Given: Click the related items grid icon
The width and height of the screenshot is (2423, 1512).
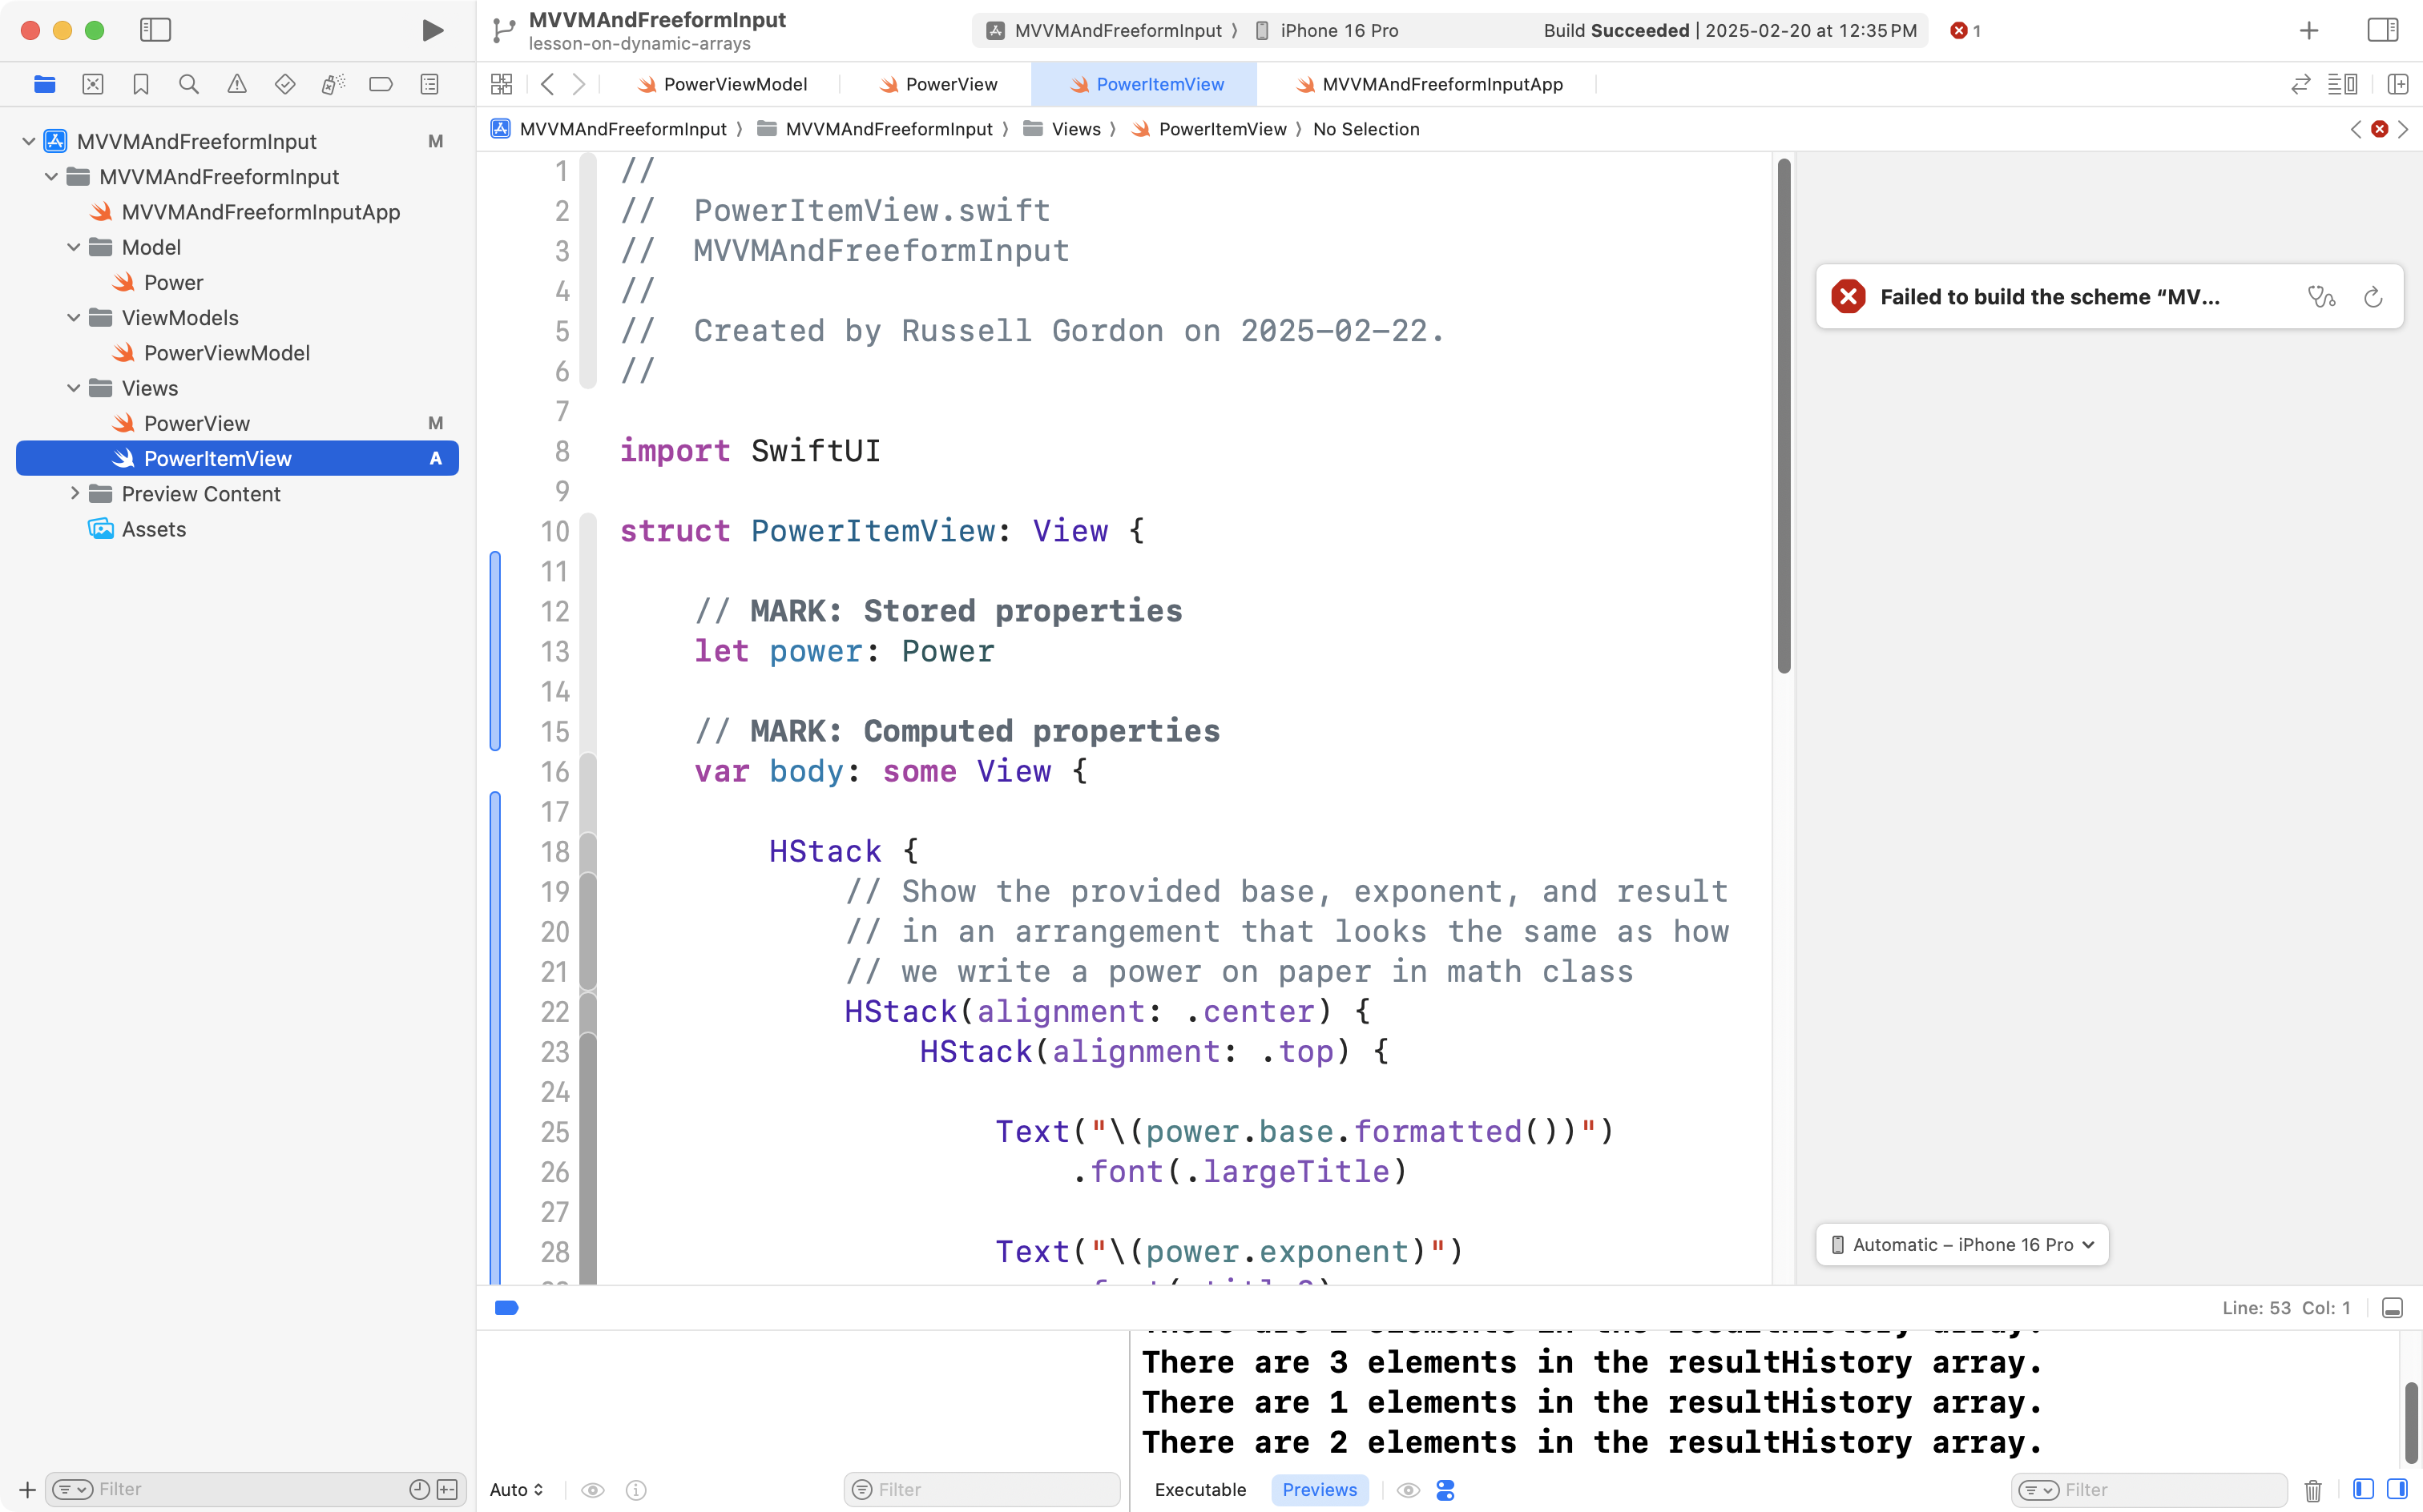Looking at the screenshot, I should 502,84.
